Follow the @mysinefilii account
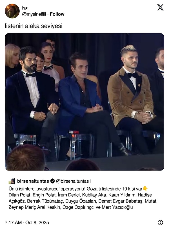 [x=57, y=14]
